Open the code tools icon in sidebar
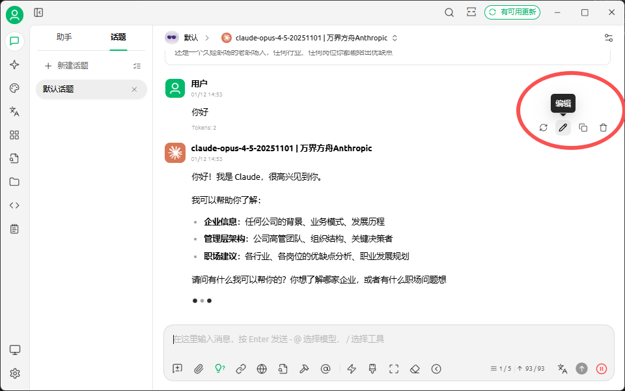625x391 pixels. coord(14,205)
